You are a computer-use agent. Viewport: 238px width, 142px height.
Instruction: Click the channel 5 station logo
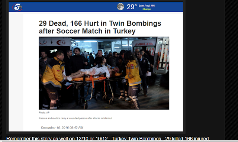coord(17,7)
